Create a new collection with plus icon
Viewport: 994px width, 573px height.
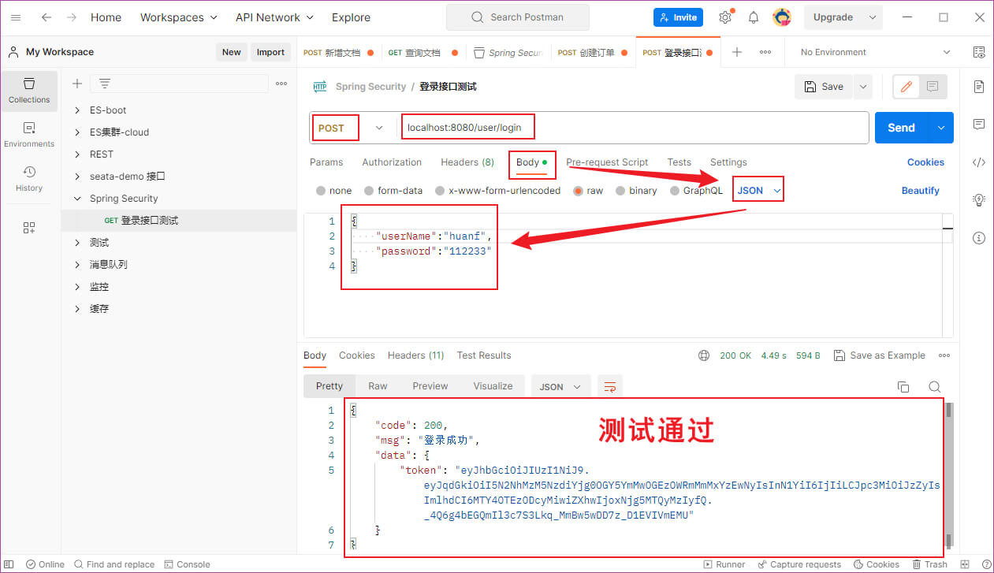click(76, 84)
